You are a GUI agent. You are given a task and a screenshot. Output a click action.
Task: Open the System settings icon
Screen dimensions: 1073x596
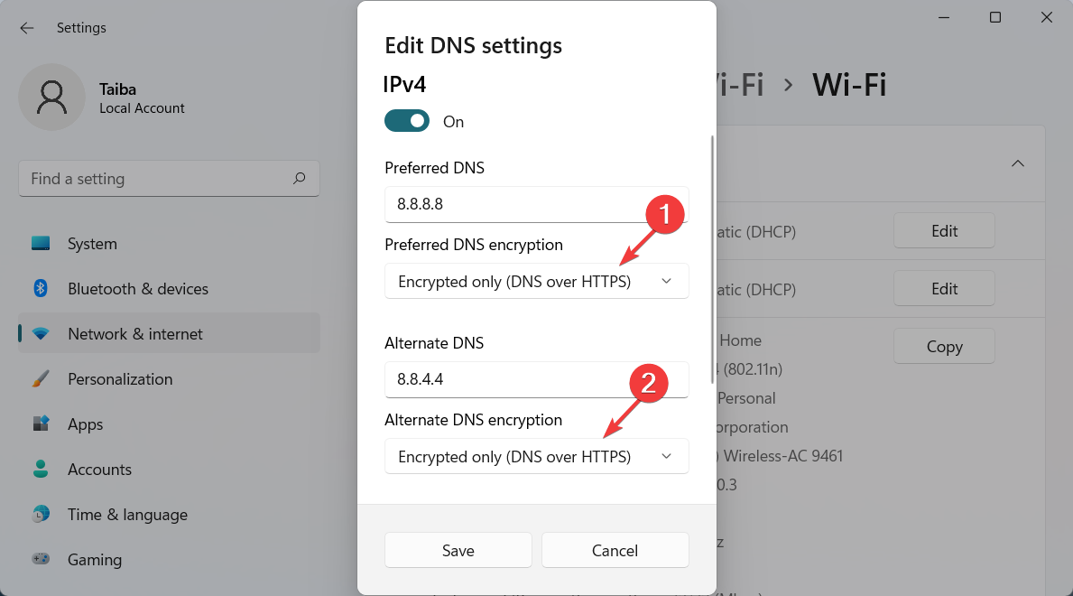pos(41,243)
